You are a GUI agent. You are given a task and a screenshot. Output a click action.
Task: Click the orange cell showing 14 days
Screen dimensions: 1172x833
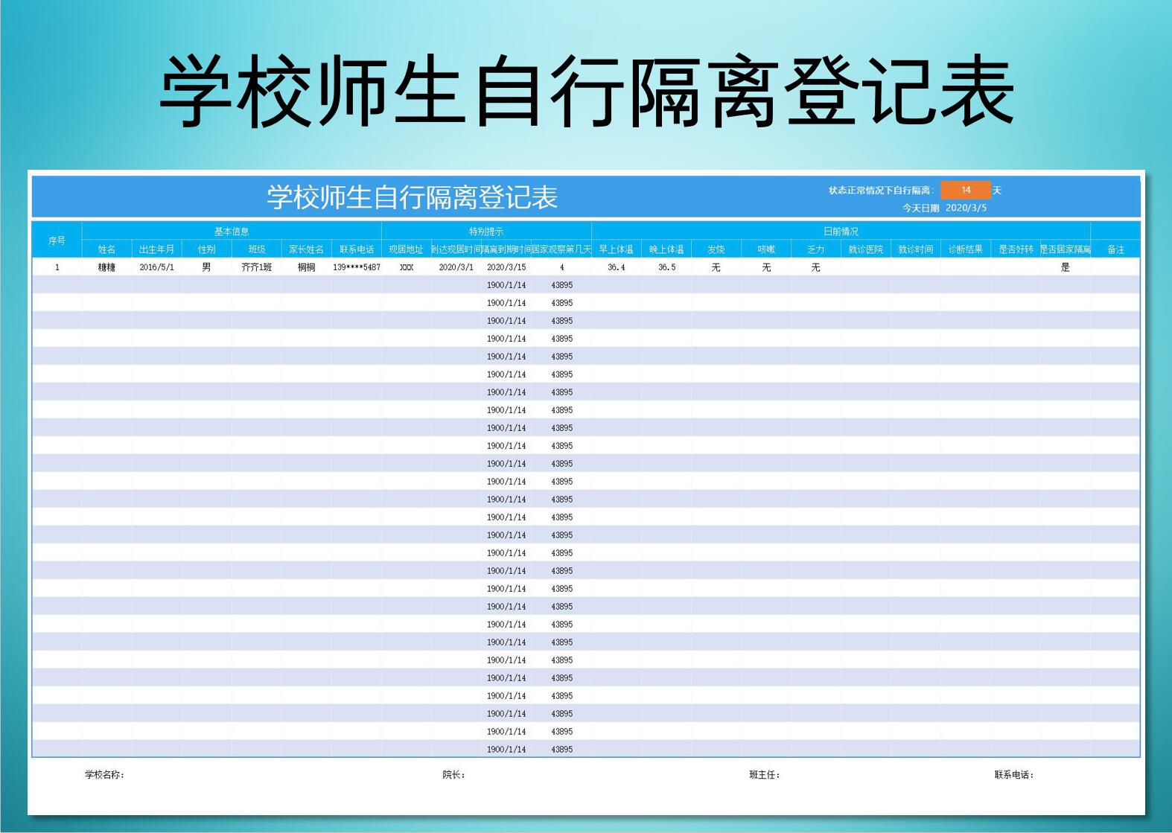(966, 190)
